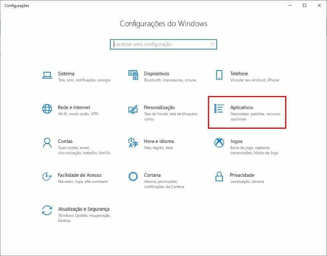This screenshot has width=327, height=256.
Task: Open the Telefone title link
Action: [x=239, y=74]
